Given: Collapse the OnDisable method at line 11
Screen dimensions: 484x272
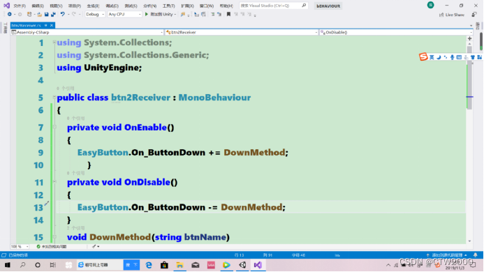Looking at the screenshot, I should coord(54,181).
